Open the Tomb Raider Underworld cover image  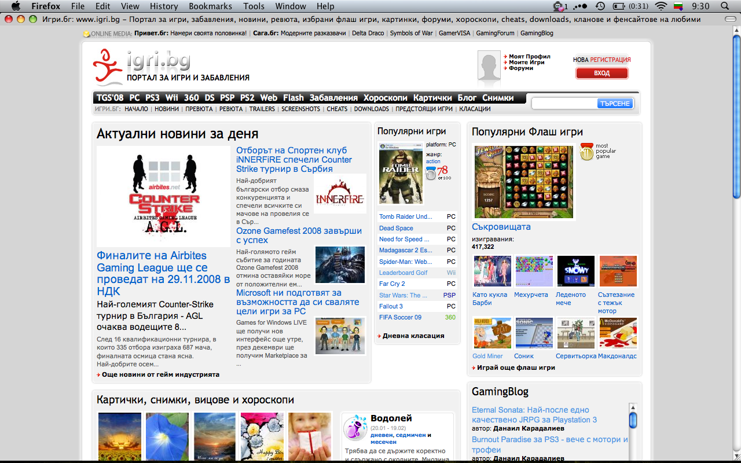pos(401,174)
